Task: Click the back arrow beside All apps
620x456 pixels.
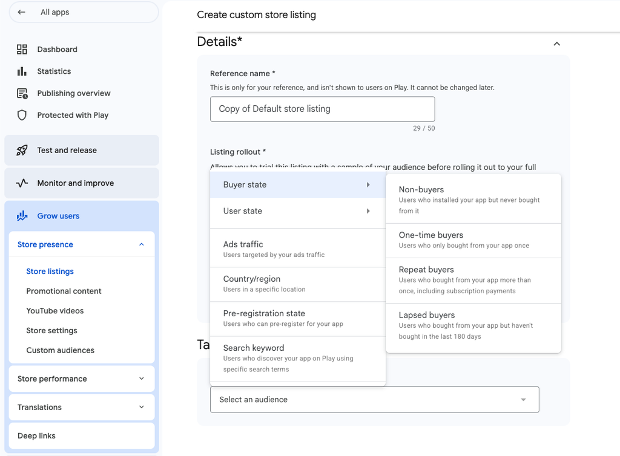Action: [x=22, y=12]
